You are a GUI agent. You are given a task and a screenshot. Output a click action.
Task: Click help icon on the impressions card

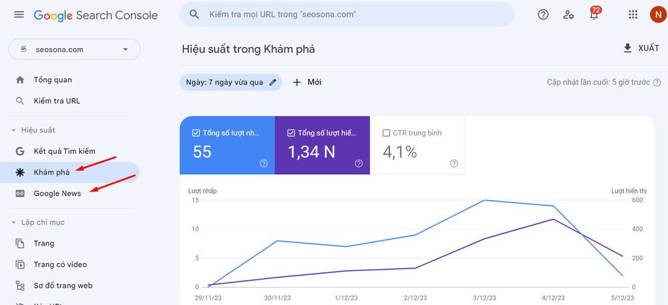click(x=359, y=164)
